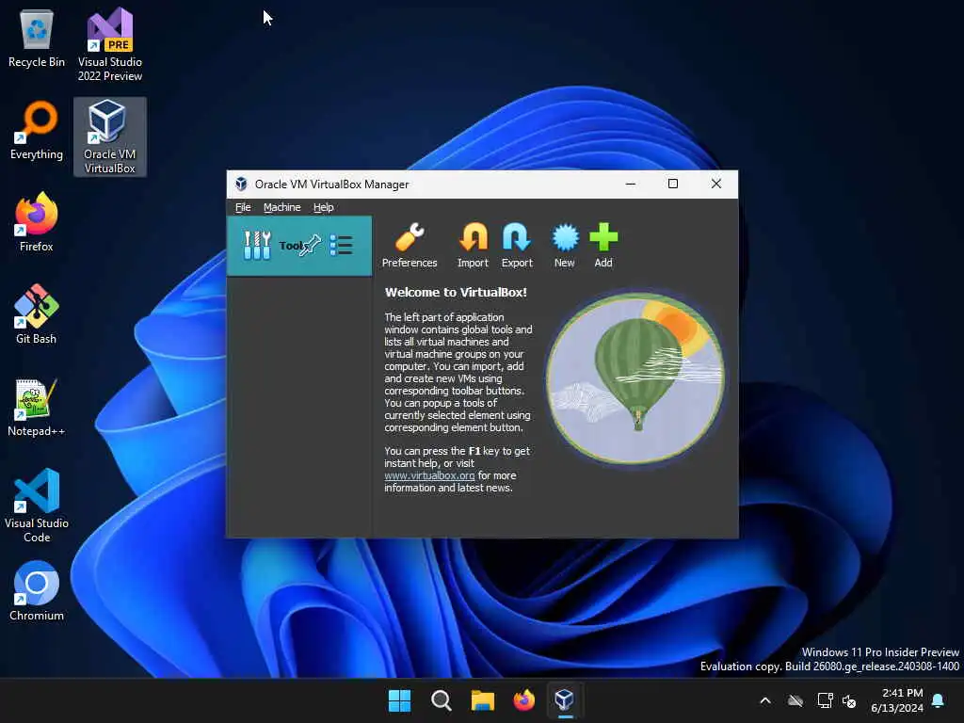964x723 pixels.
Task: Click the balloon welcome illustration
Action: coord(635,378)
